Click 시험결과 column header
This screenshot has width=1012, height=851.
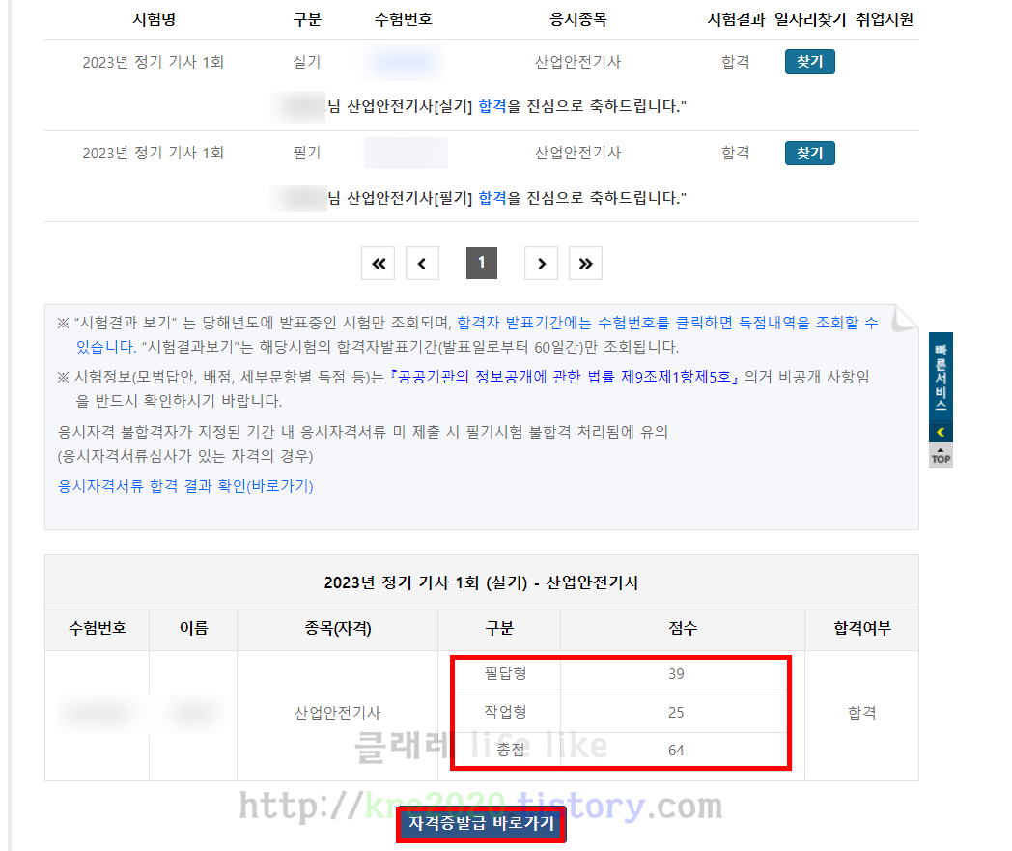(x=736, y=19)
